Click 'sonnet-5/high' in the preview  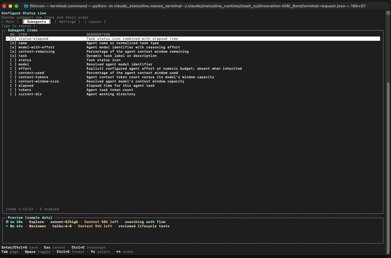pos(64,222)
